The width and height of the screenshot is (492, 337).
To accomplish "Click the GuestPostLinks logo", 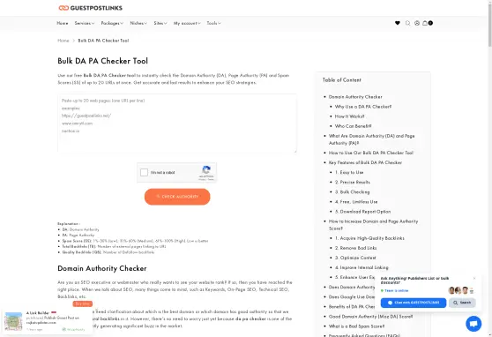I will (x=90, y=8).
